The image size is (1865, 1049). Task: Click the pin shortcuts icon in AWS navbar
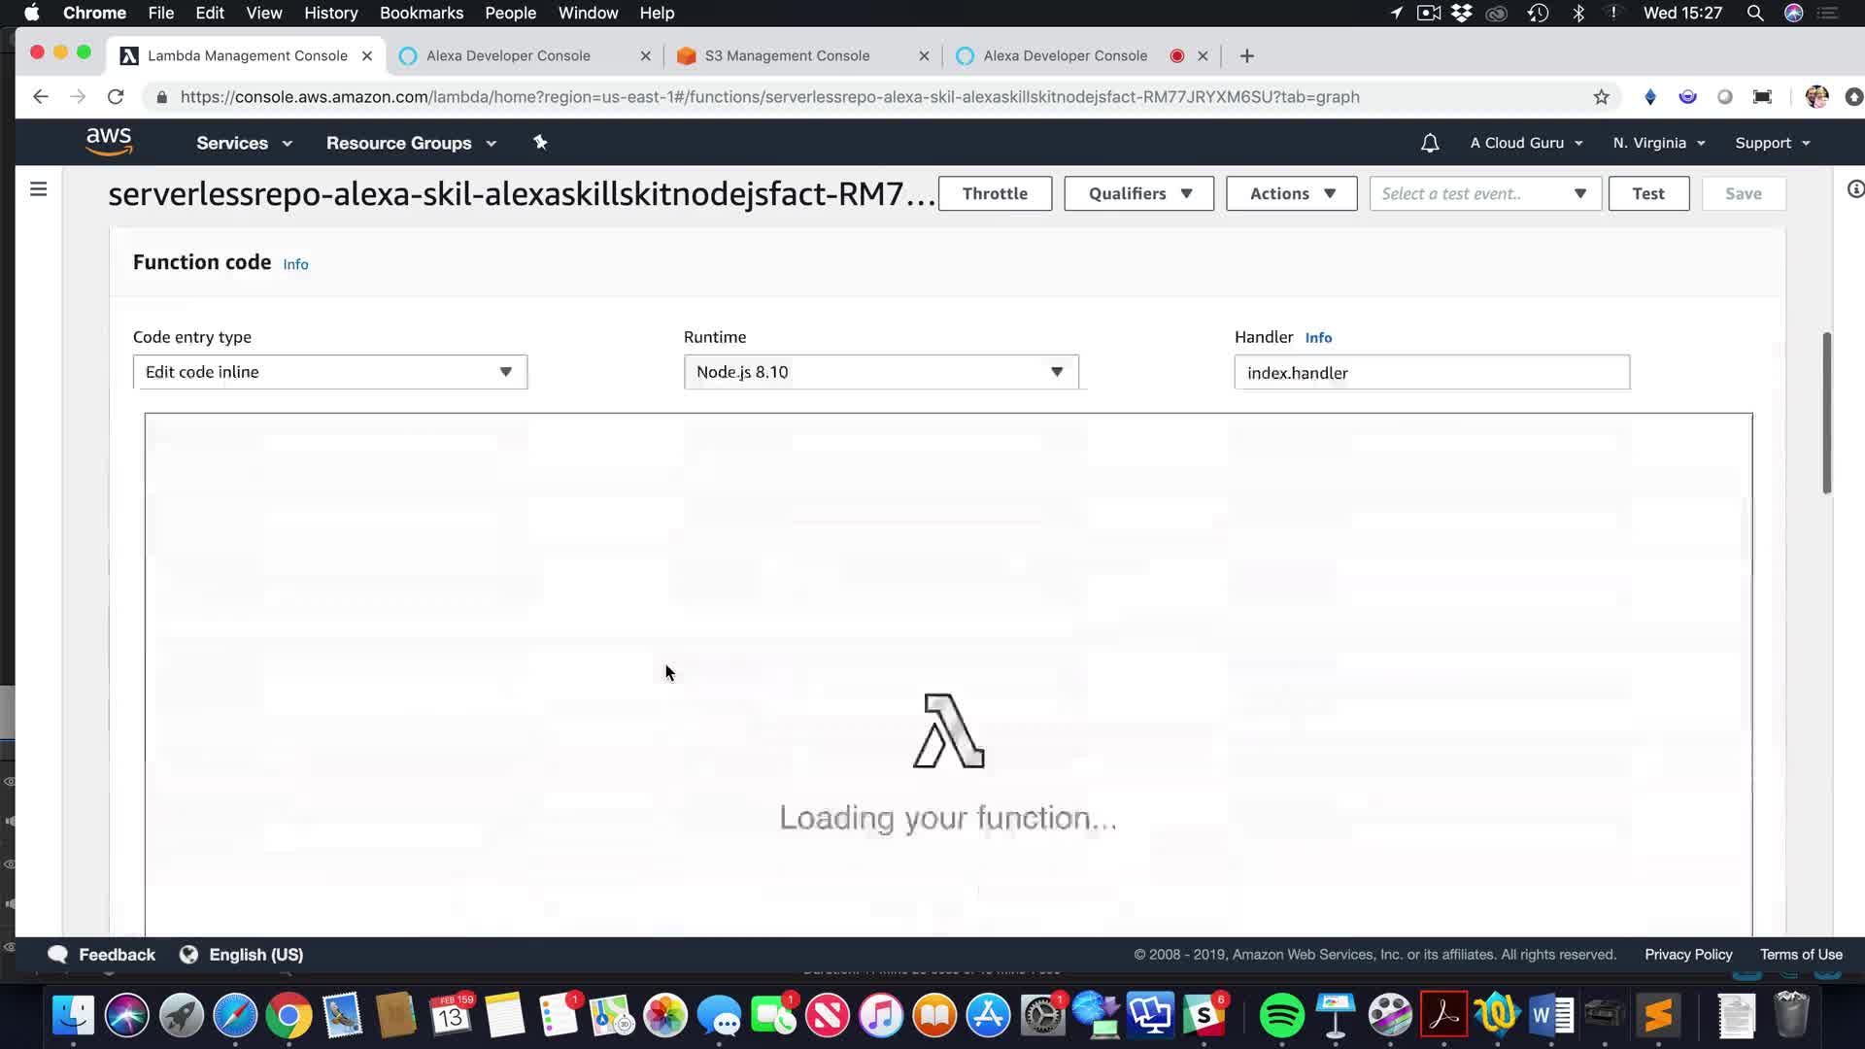[x=540, y=143]
